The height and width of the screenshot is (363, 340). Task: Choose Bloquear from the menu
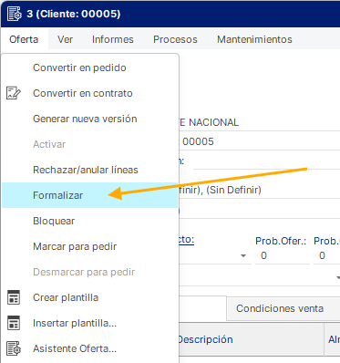tap(89, 221)
